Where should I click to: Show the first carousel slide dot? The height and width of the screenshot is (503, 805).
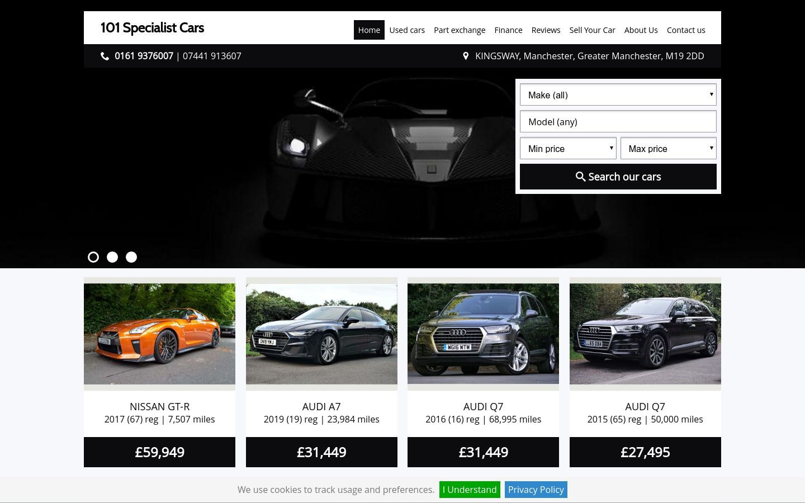coord(93,257)
